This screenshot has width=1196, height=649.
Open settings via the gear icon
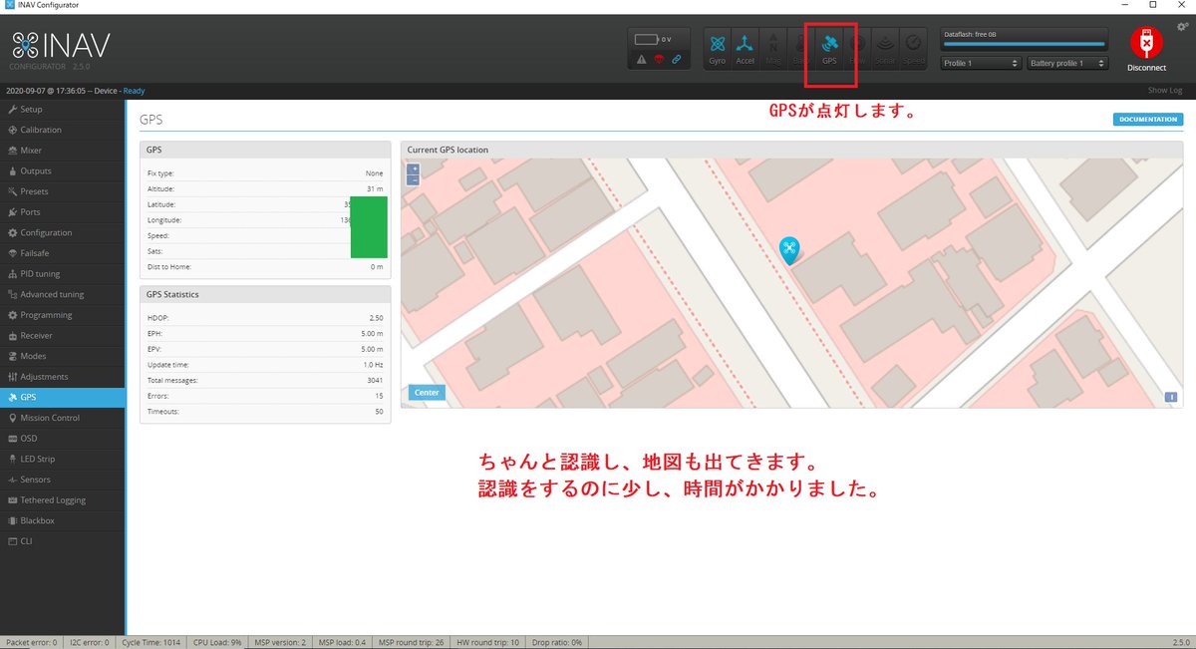[x=1181, y=27]
